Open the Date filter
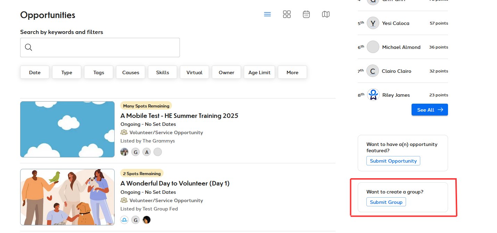This screenshot has width=497, height=233. (x=35, y=72)
